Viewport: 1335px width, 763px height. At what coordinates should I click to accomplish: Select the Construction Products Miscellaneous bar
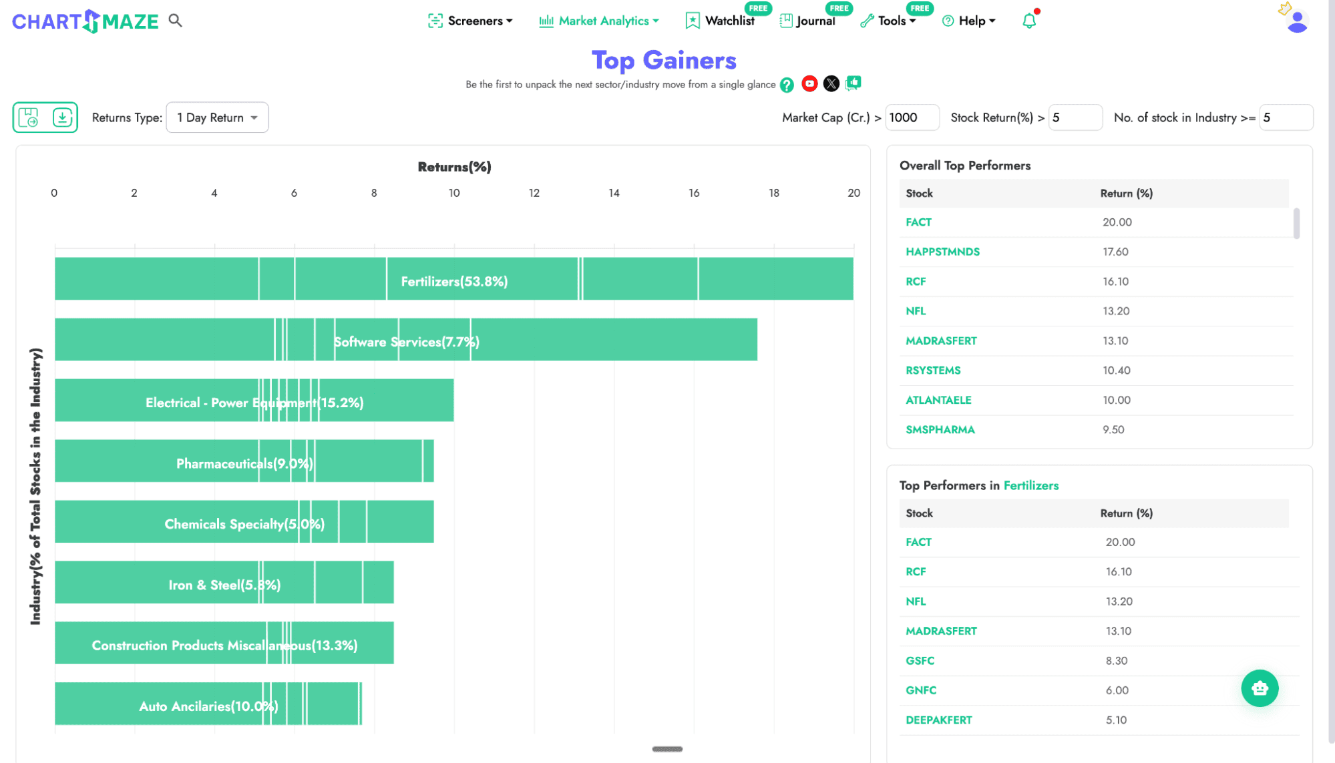[224, 643]
